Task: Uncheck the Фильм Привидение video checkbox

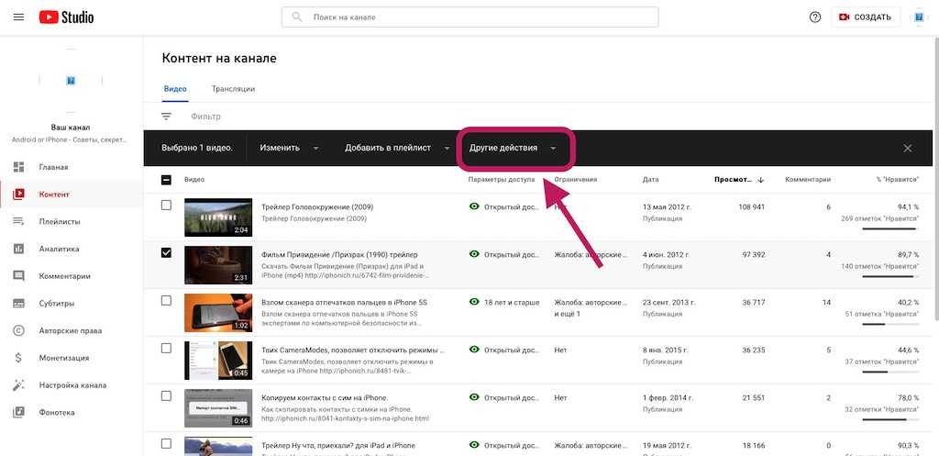Action: [x=166, y=253]
